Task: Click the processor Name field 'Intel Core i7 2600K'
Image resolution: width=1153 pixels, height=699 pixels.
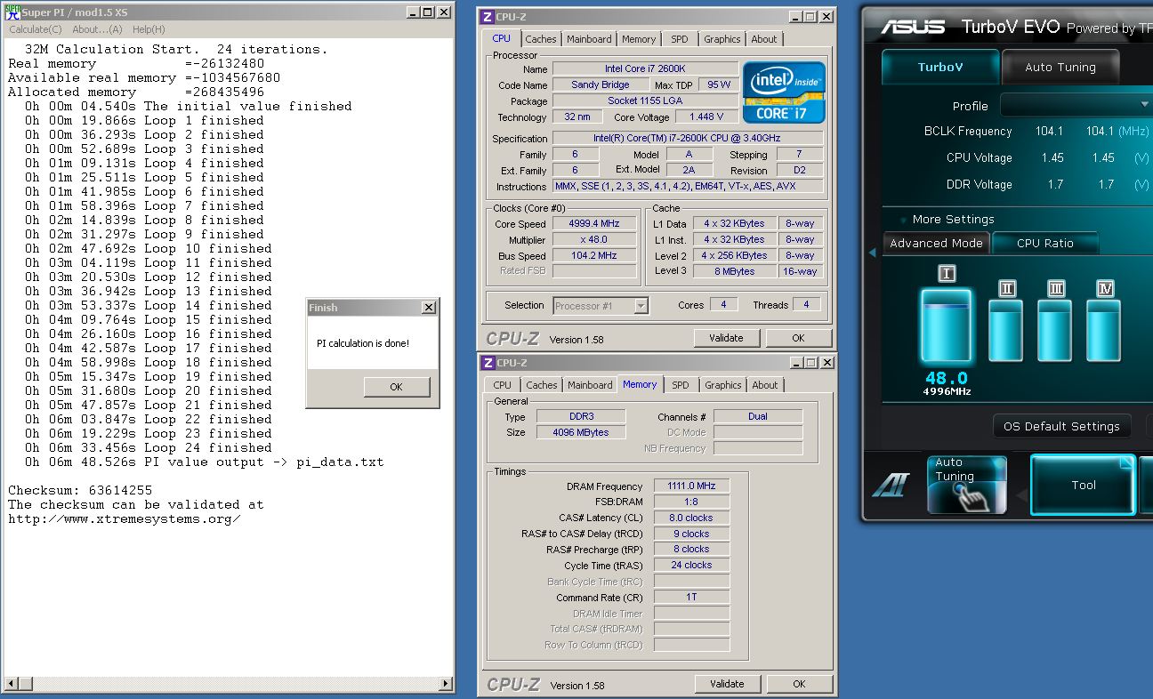Action: [x=646, y=69]
